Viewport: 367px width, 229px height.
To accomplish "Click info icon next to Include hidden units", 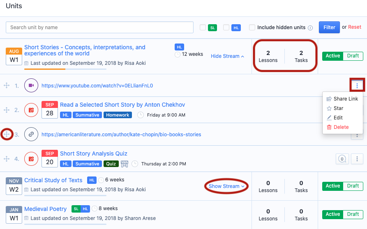I will [x=310, y=28].
